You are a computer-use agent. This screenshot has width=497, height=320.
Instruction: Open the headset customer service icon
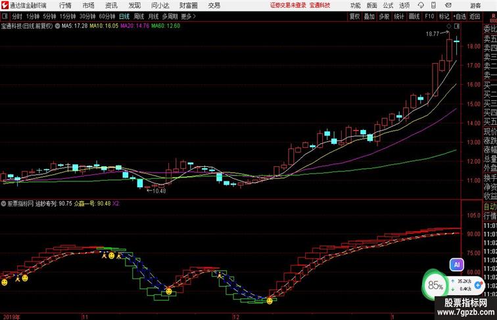(421, 5)
